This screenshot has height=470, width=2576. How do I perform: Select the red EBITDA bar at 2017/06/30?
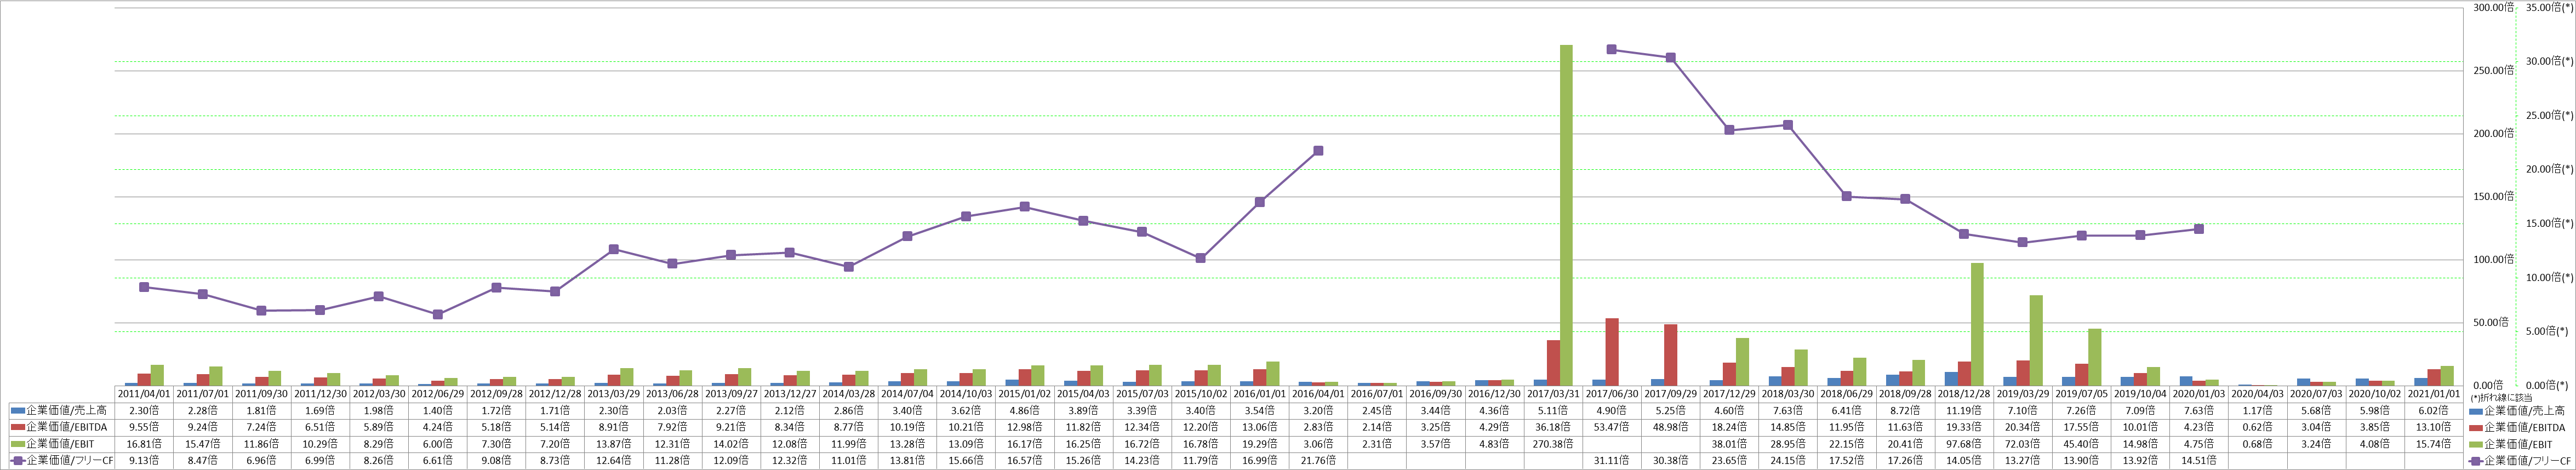tap(1612, 352)
